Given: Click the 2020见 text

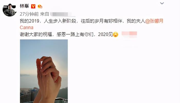Looking at the screenshot, I should point(105,34).
